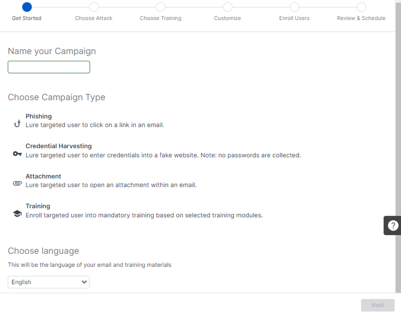This screenshot has height=312, width=401.
Task: Open the help question mark widget
Action: (x=392, y=225)
